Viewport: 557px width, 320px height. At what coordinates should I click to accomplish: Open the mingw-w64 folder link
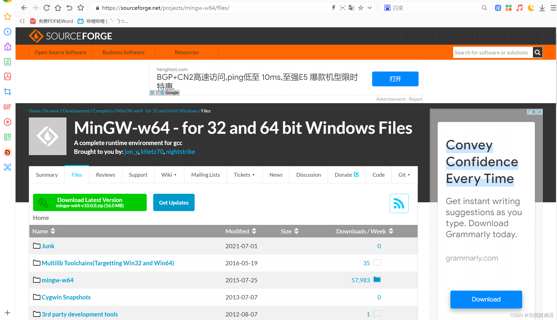coord(57,280)
